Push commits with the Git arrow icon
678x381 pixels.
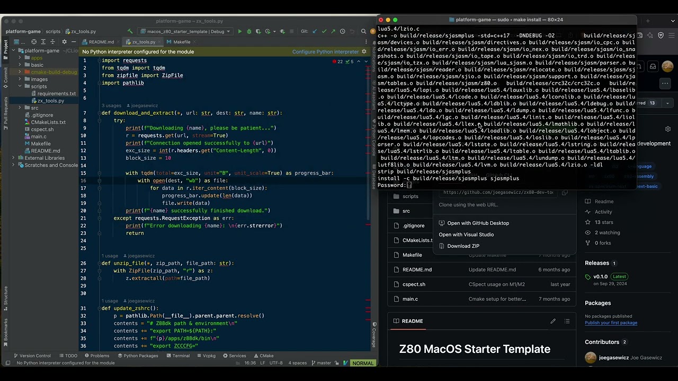[334, 31]
